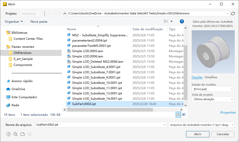Click the horizontal scrollbar right arrow
Viewport: 239px width, 142px height.
point(181,110)
